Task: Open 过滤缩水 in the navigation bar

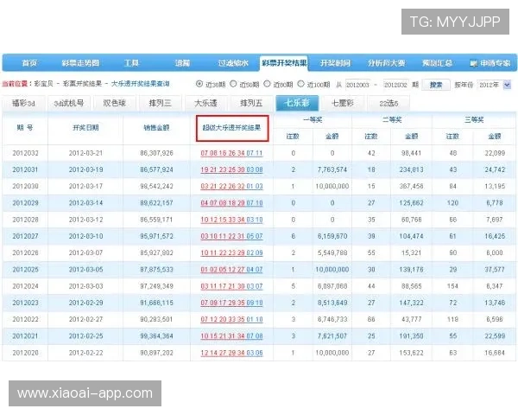Action: coord(233,63)
